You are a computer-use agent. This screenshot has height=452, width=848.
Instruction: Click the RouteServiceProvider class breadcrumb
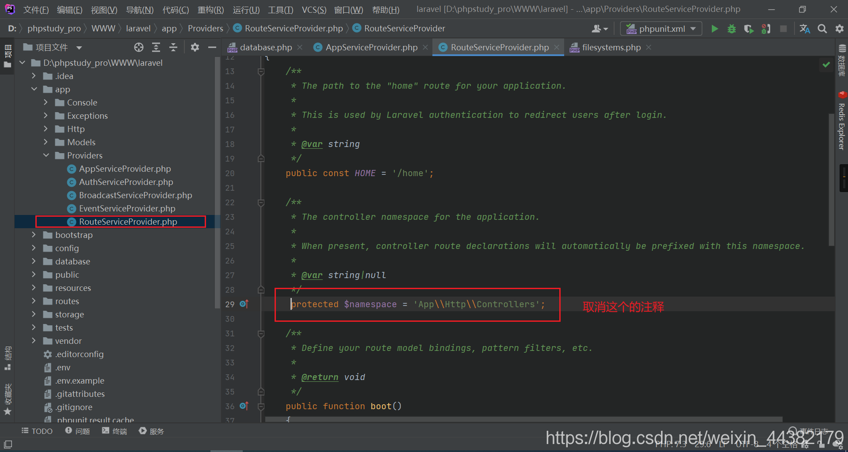[x=399, y=29]
